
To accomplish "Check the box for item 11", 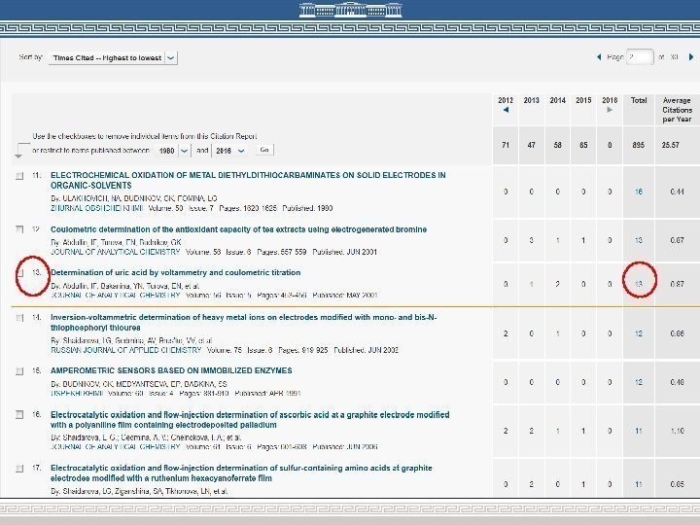I will [19, 176].
